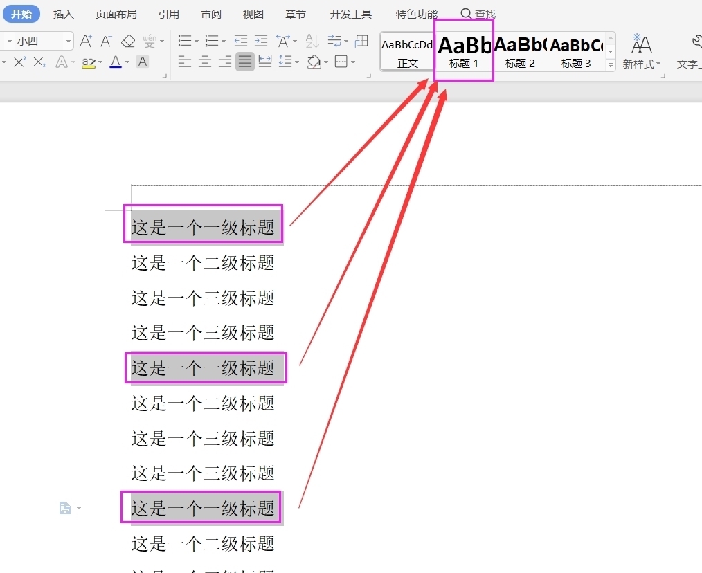Toggle justify alignment button
702x573 pixels.
[244, 62]
